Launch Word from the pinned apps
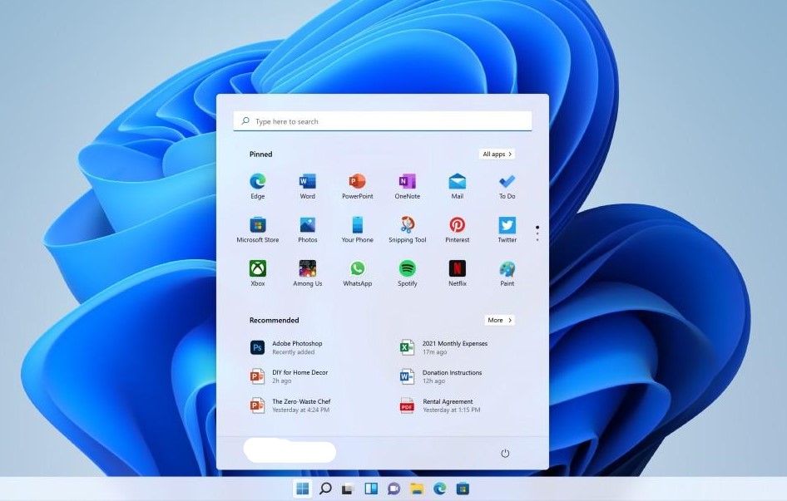 (307, 186)
